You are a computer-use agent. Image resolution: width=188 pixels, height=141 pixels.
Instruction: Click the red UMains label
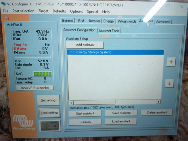(x=20, y=49)
